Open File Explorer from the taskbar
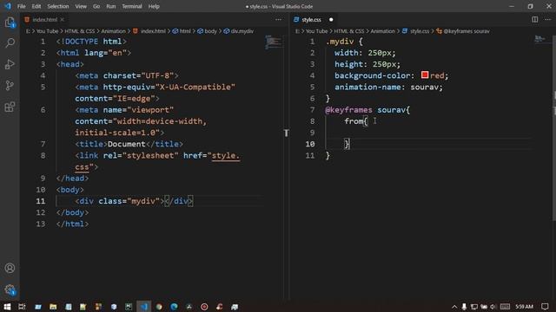556x312 pixels. (53, 306)
